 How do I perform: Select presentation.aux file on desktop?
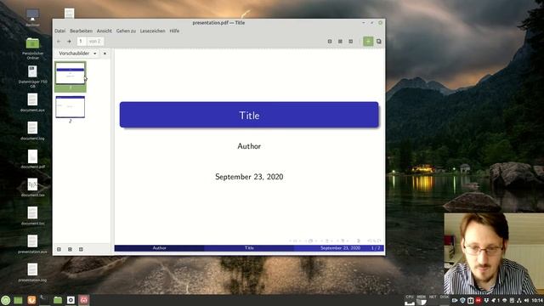[32, 244]
